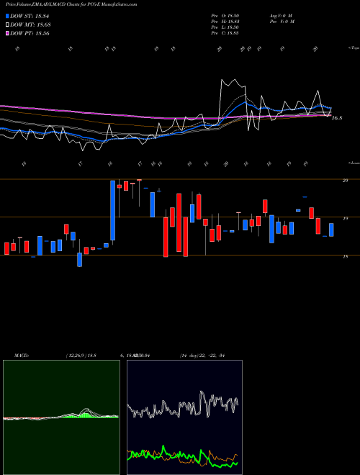
Task: Click the '<Tops' label at right edge
Action: pyautogui.click(x=354, y=48)
